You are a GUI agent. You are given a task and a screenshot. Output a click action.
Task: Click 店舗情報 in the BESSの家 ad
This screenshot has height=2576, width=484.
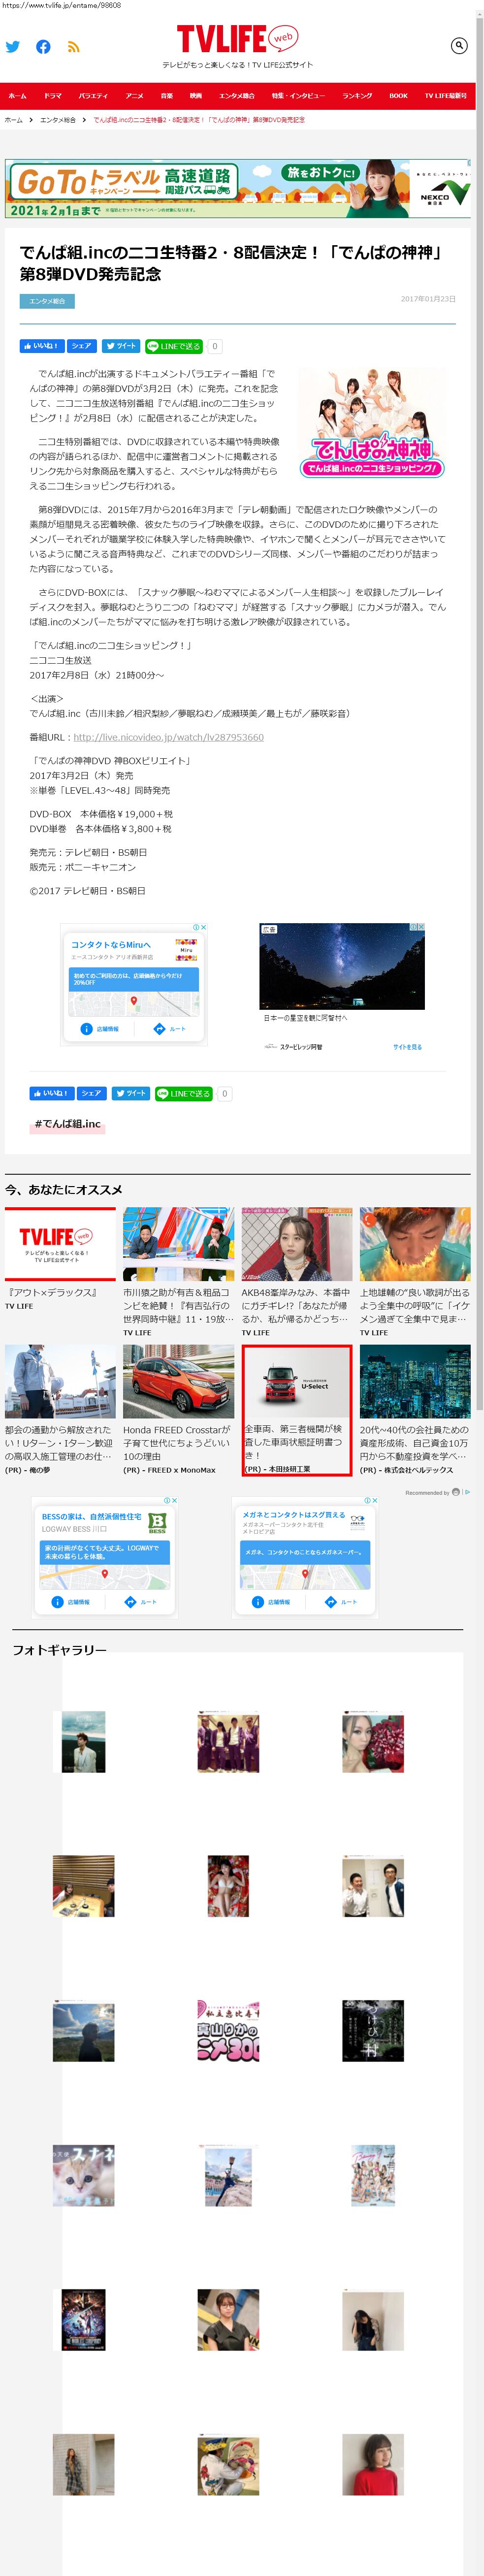(70, 1602)
